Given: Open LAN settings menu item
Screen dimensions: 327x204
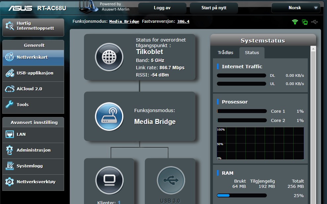Looking at the screenshot, I should [x=33, y=135].
